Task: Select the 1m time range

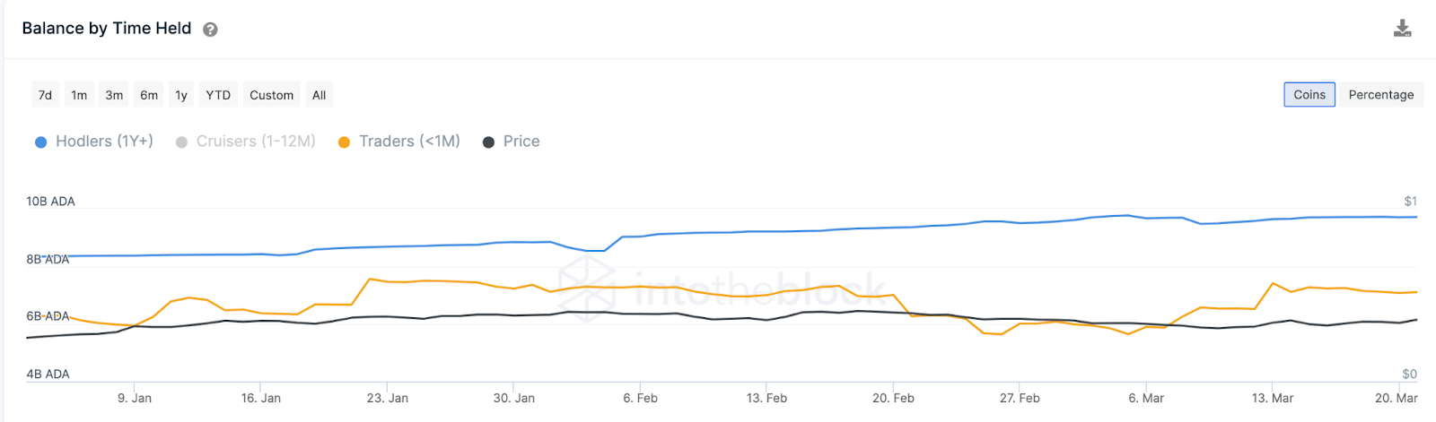Action: pyautogui.click(x=79, y=95)
